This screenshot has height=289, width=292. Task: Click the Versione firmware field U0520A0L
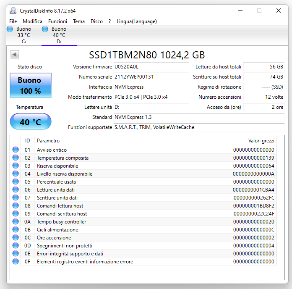(151, 67)
